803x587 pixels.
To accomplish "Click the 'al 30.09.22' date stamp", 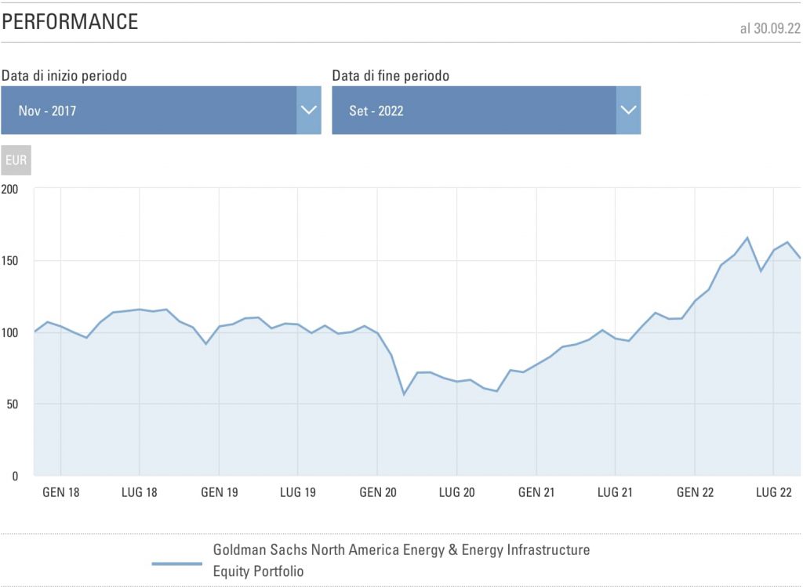I will [x=769, y=28].
